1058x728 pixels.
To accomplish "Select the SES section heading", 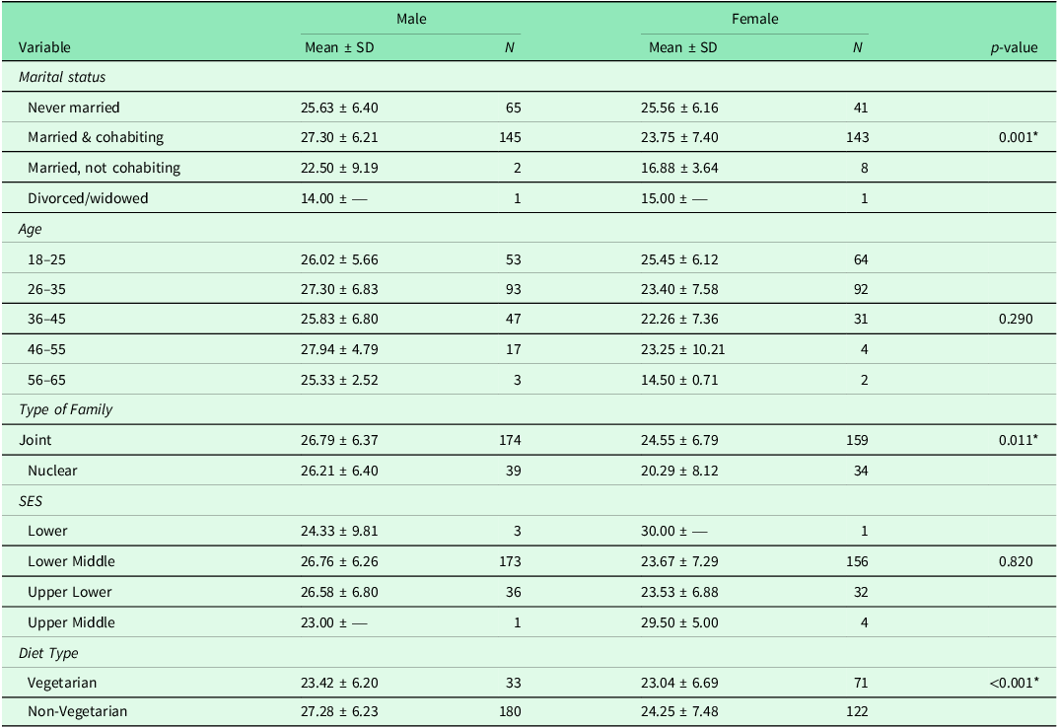I will pyautogui.click(x=33, y=501).
